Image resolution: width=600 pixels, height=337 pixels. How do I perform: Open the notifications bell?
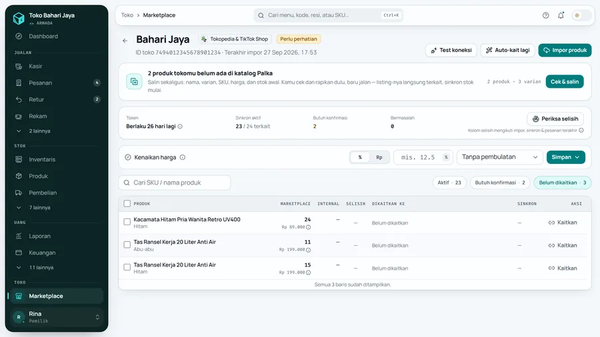(561, 15)
